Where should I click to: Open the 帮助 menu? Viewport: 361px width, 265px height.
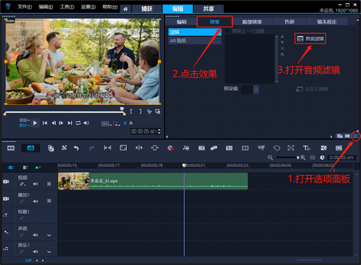point(110,7)
